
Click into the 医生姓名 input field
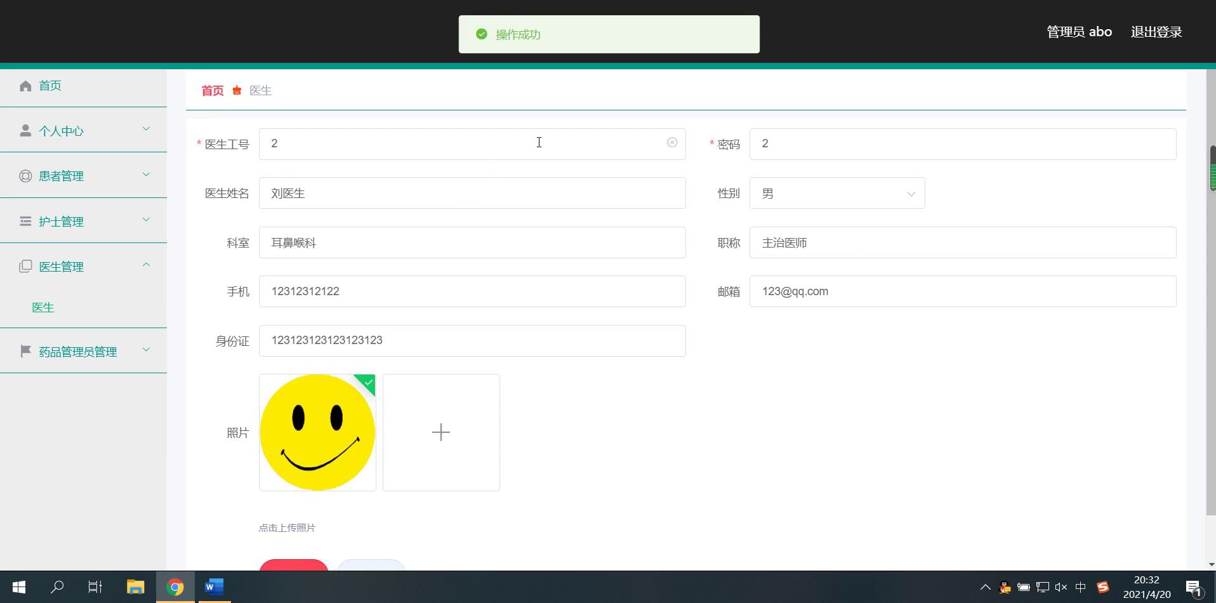coord(472,194)
